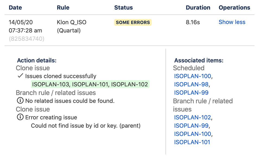Open ISOPLAN-100 under Scheduled
Screen dimensions: 271x157
tap(193, 76)
